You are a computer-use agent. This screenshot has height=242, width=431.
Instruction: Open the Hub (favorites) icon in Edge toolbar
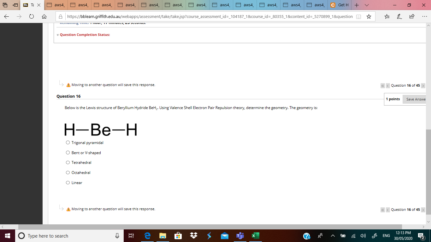[x=387, y=16]
